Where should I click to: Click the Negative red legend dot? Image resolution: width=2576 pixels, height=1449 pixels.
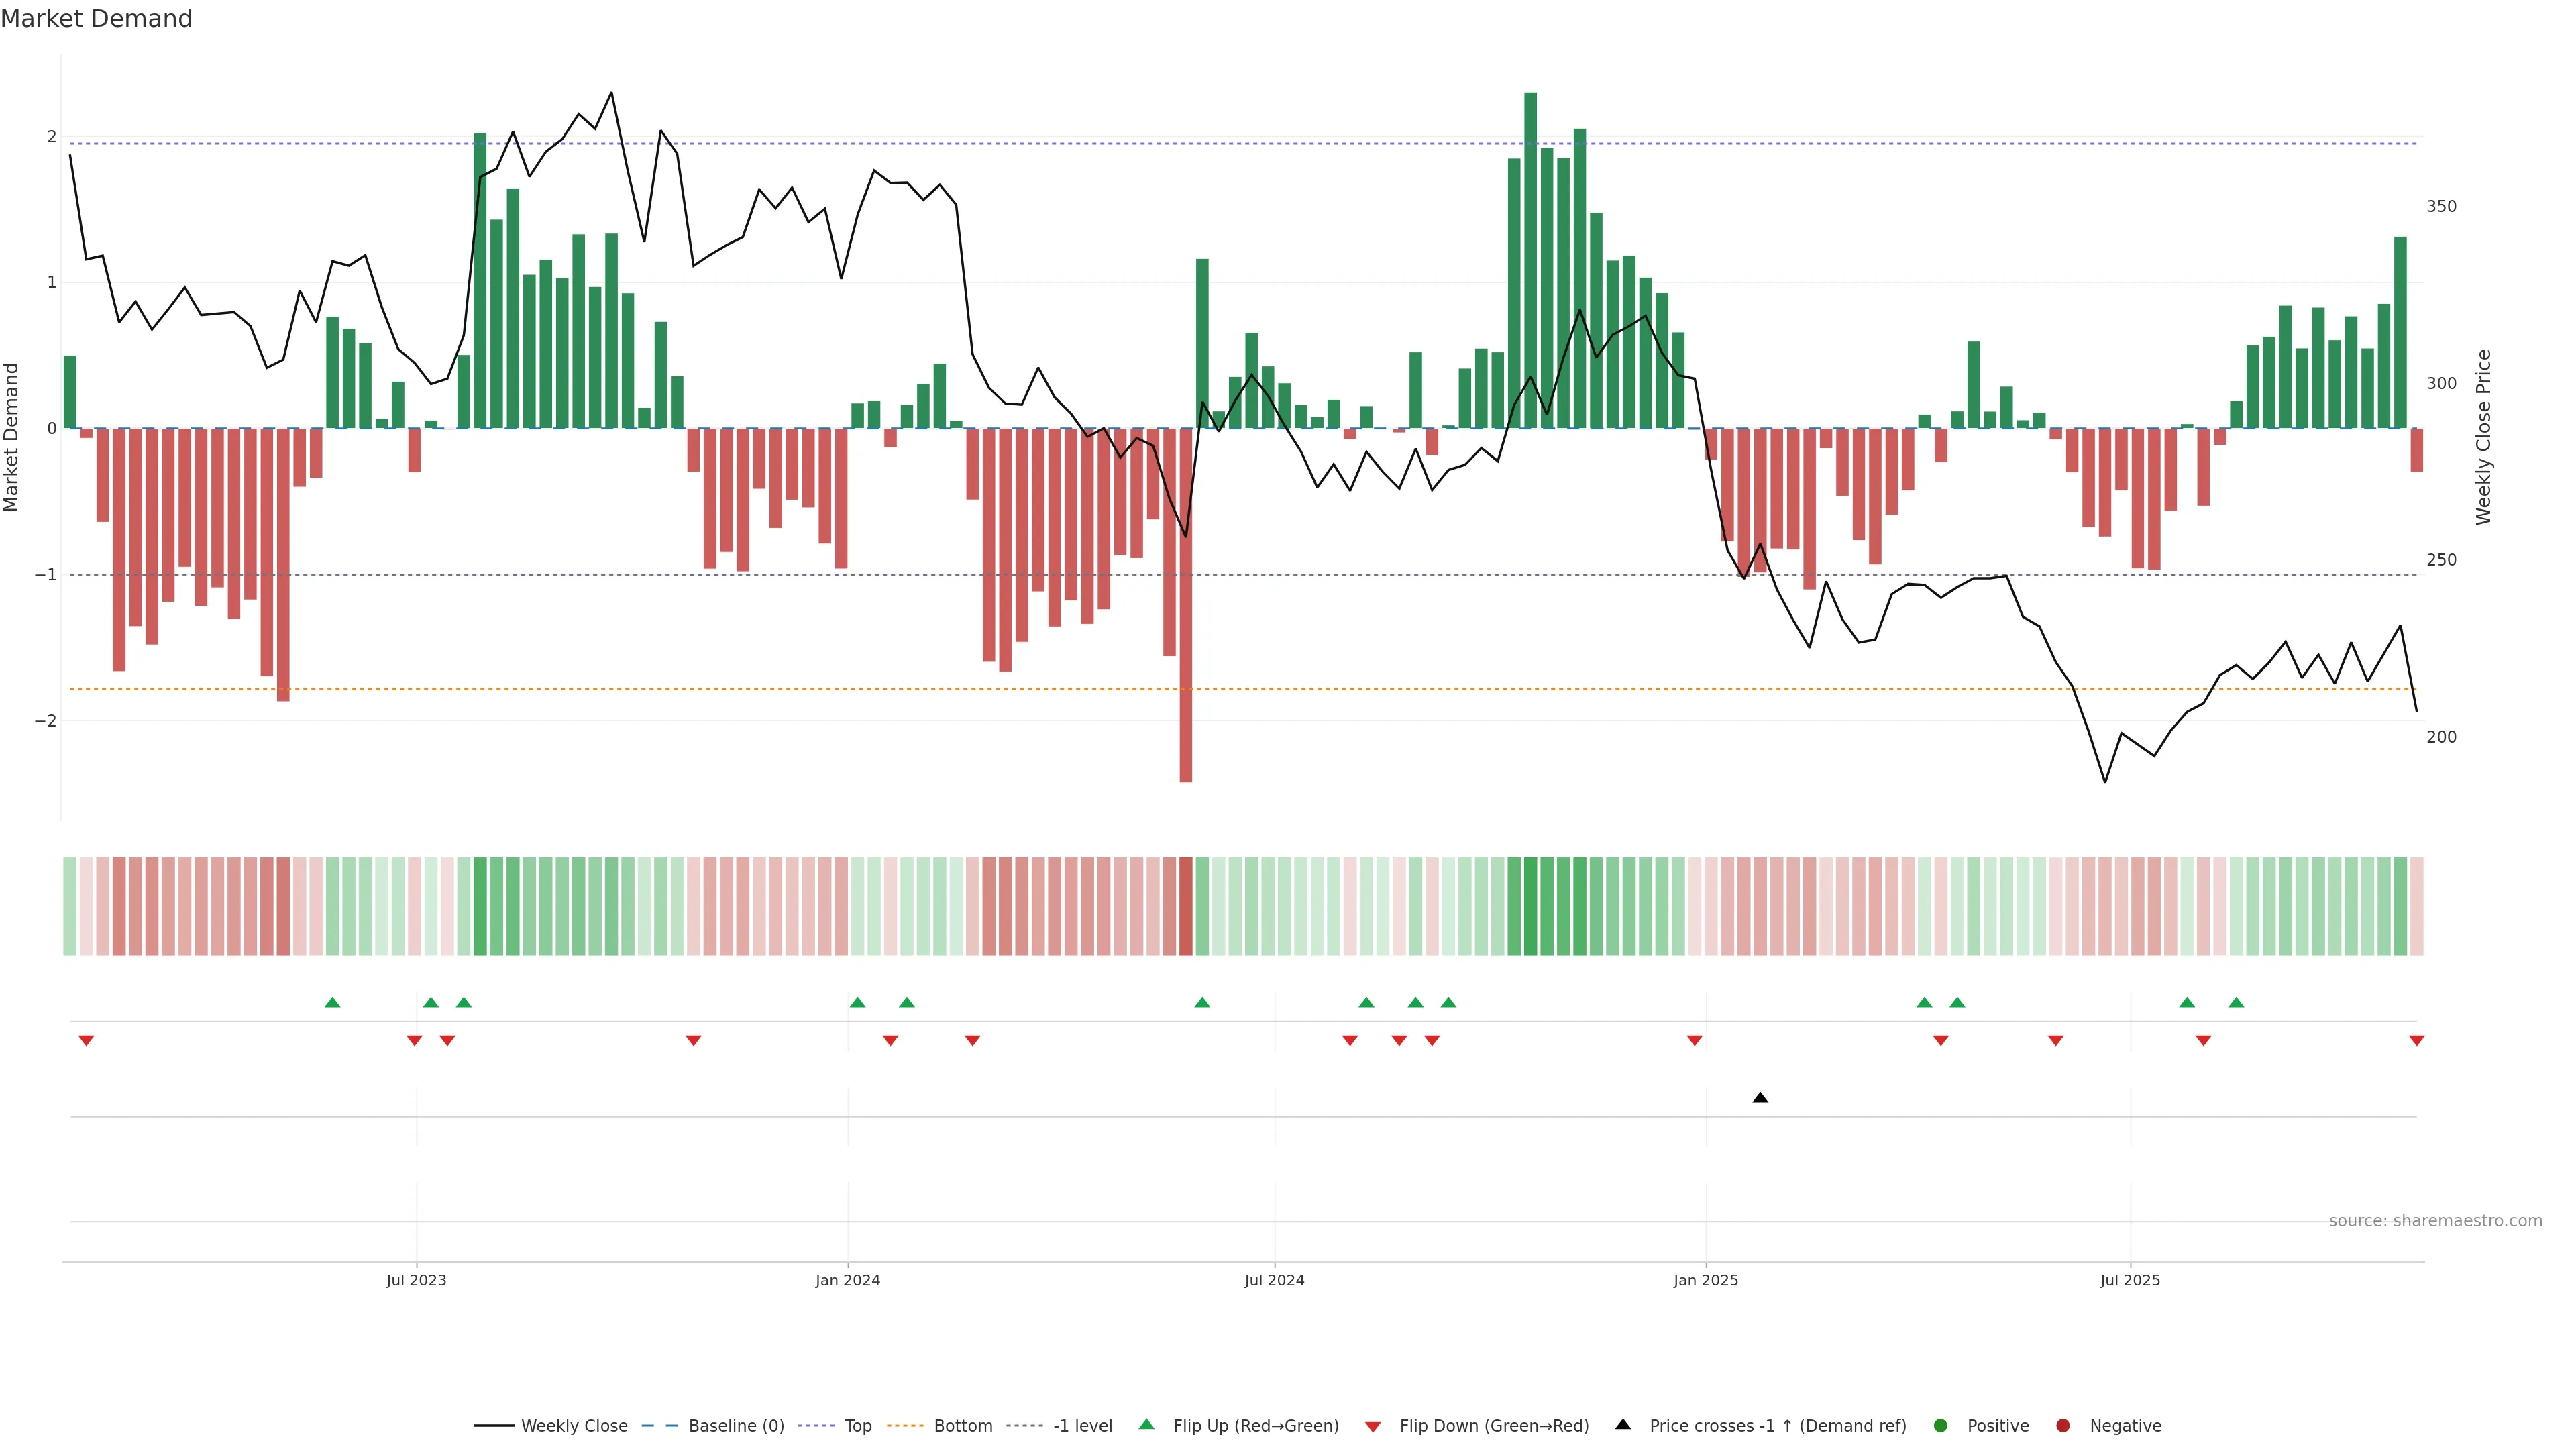2063,1425
